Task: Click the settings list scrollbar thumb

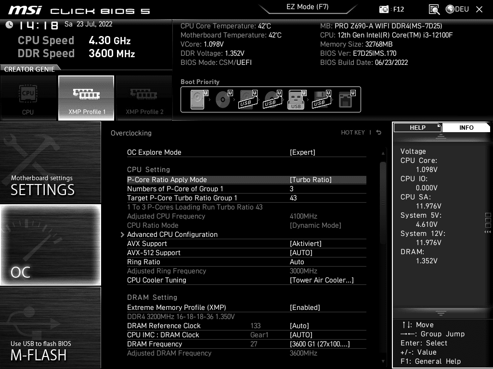Action: click(383, 203)
